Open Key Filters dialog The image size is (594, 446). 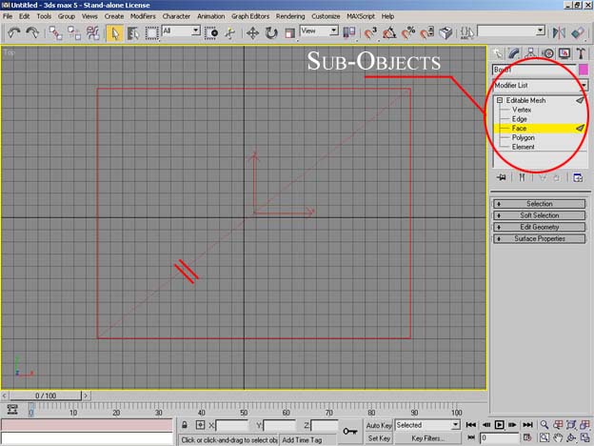428,438
